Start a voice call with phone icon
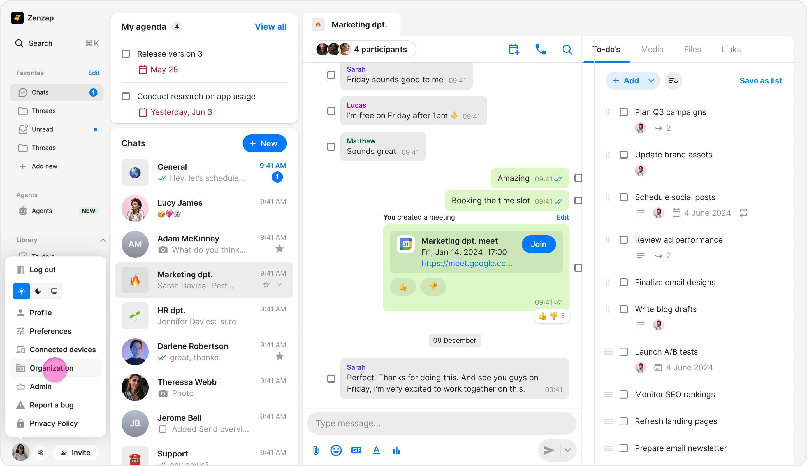 point(541,49)
